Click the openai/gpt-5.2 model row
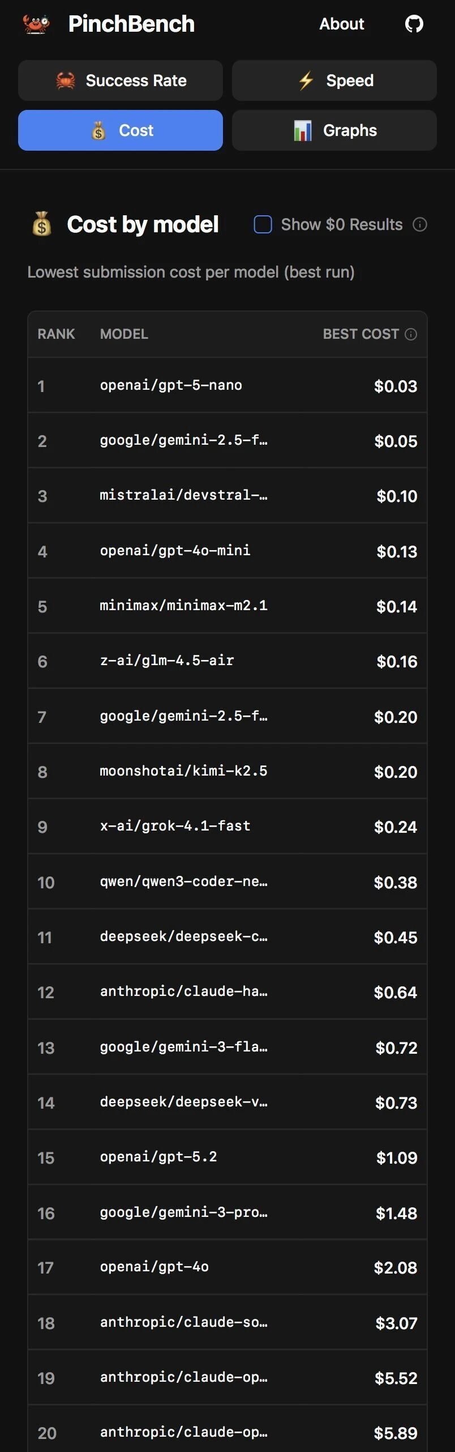Screen dimensions: 455x1452 pos(158,1157)
